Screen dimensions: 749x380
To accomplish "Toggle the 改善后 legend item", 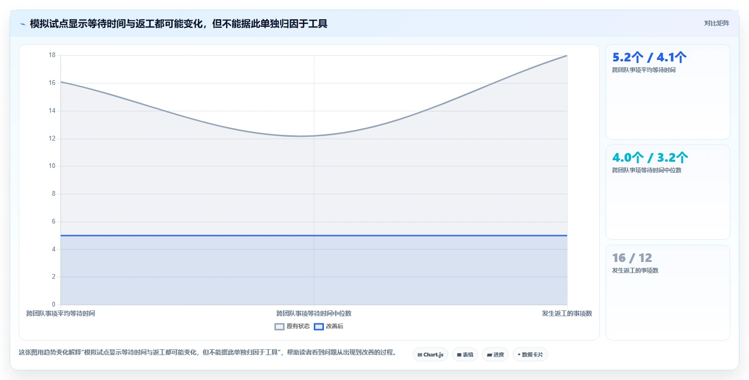I will [x=329, y=326].
